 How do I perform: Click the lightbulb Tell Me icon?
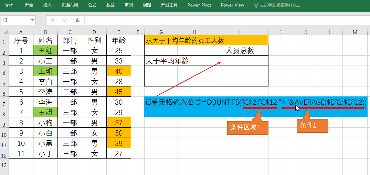point(256,5)
